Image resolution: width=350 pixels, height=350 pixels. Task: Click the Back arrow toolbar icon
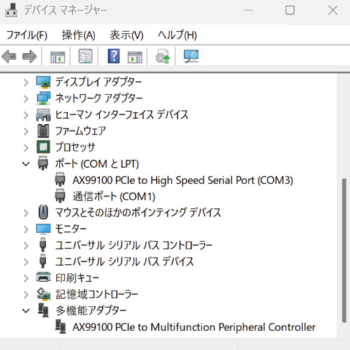click(x=9, y=57)
